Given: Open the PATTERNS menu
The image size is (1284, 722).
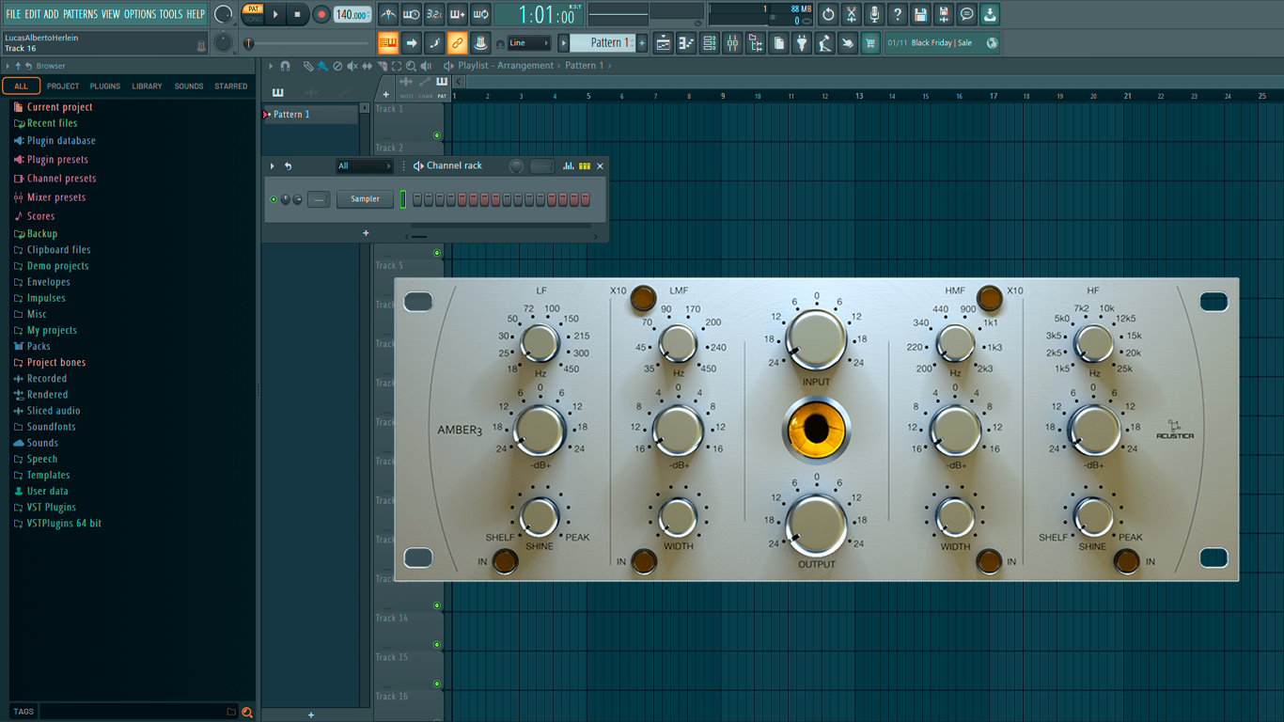Looking at the screenshot, I should 80,14.
